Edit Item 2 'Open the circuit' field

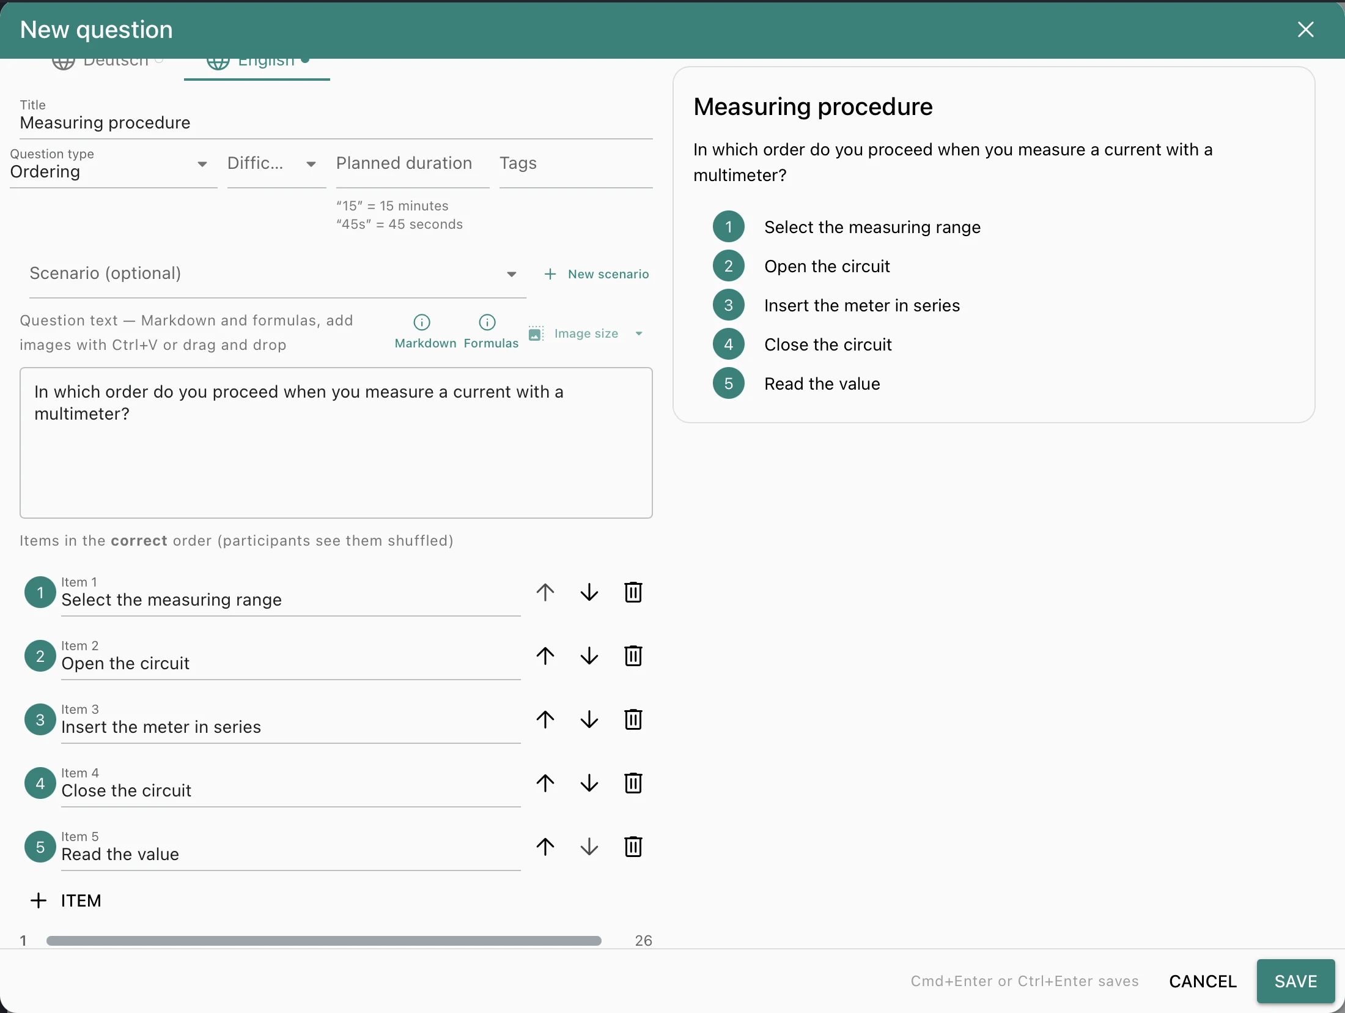(x=291, y=658)
